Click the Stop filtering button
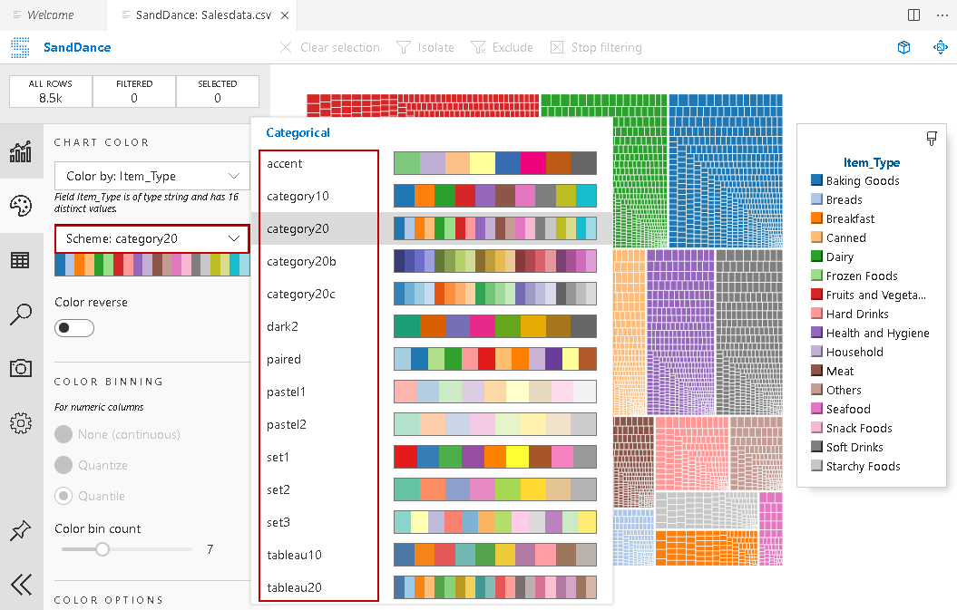Viewport: 957px width, 610px height. 596,47
